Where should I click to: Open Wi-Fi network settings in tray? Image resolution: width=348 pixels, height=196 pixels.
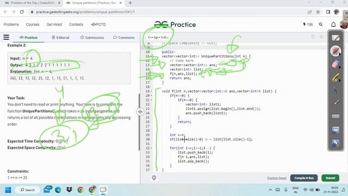click(305, 190)
